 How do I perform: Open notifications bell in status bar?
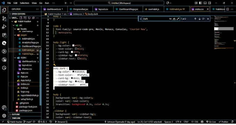[233, 122]
